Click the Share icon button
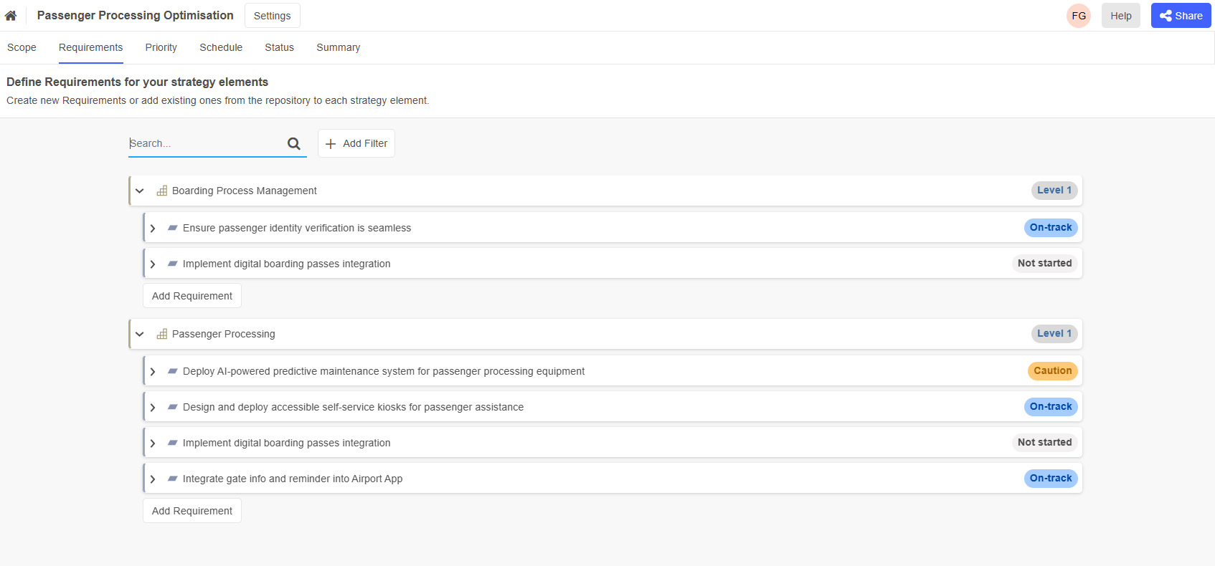The image size is (1215, 566). (x=1166, y=15)
